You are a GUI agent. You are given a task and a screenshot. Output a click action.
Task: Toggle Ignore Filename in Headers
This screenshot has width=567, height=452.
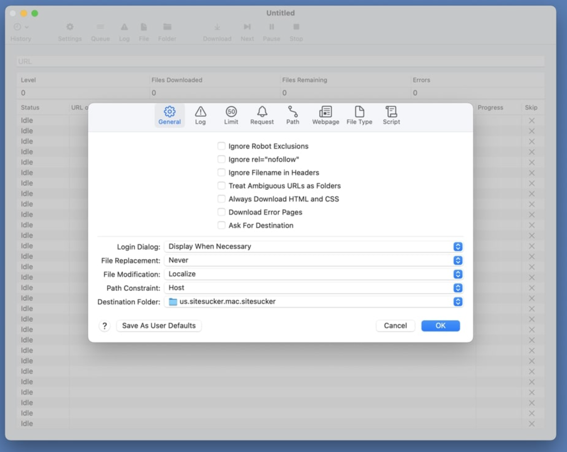click(x=221, y=172)
